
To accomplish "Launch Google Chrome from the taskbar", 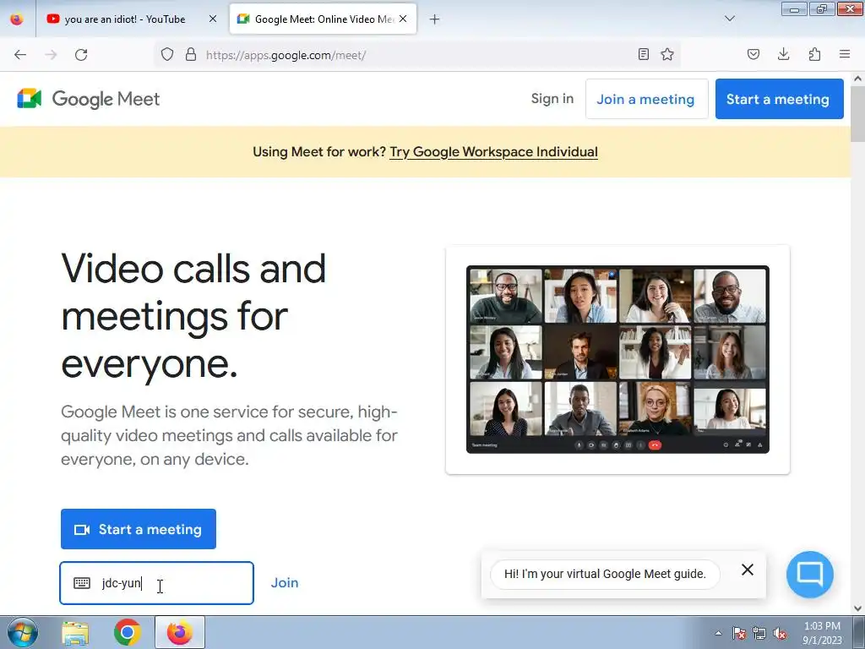I will [127, 632].
